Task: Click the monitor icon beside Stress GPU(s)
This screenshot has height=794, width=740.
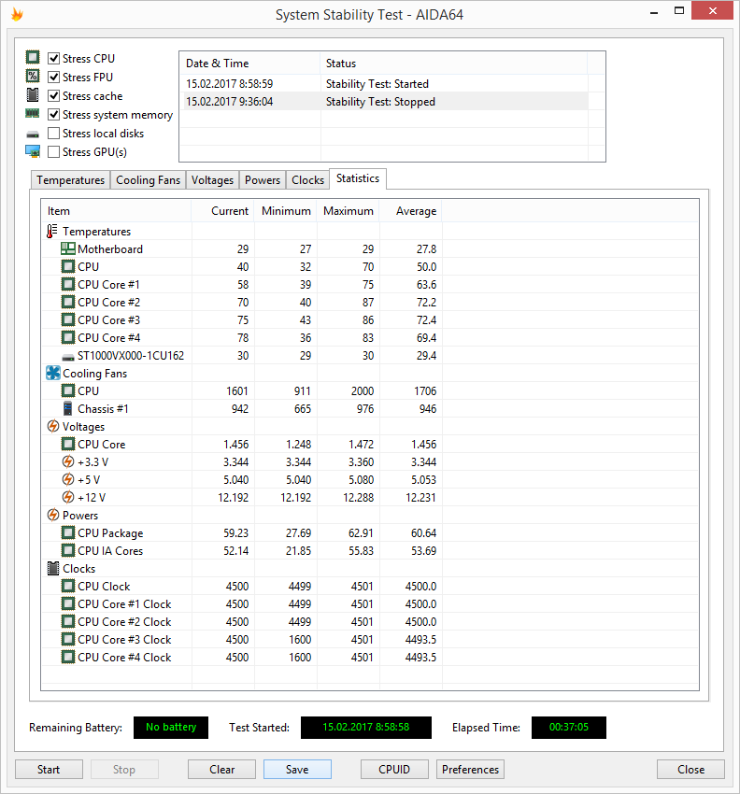Action: pos(33,151)
